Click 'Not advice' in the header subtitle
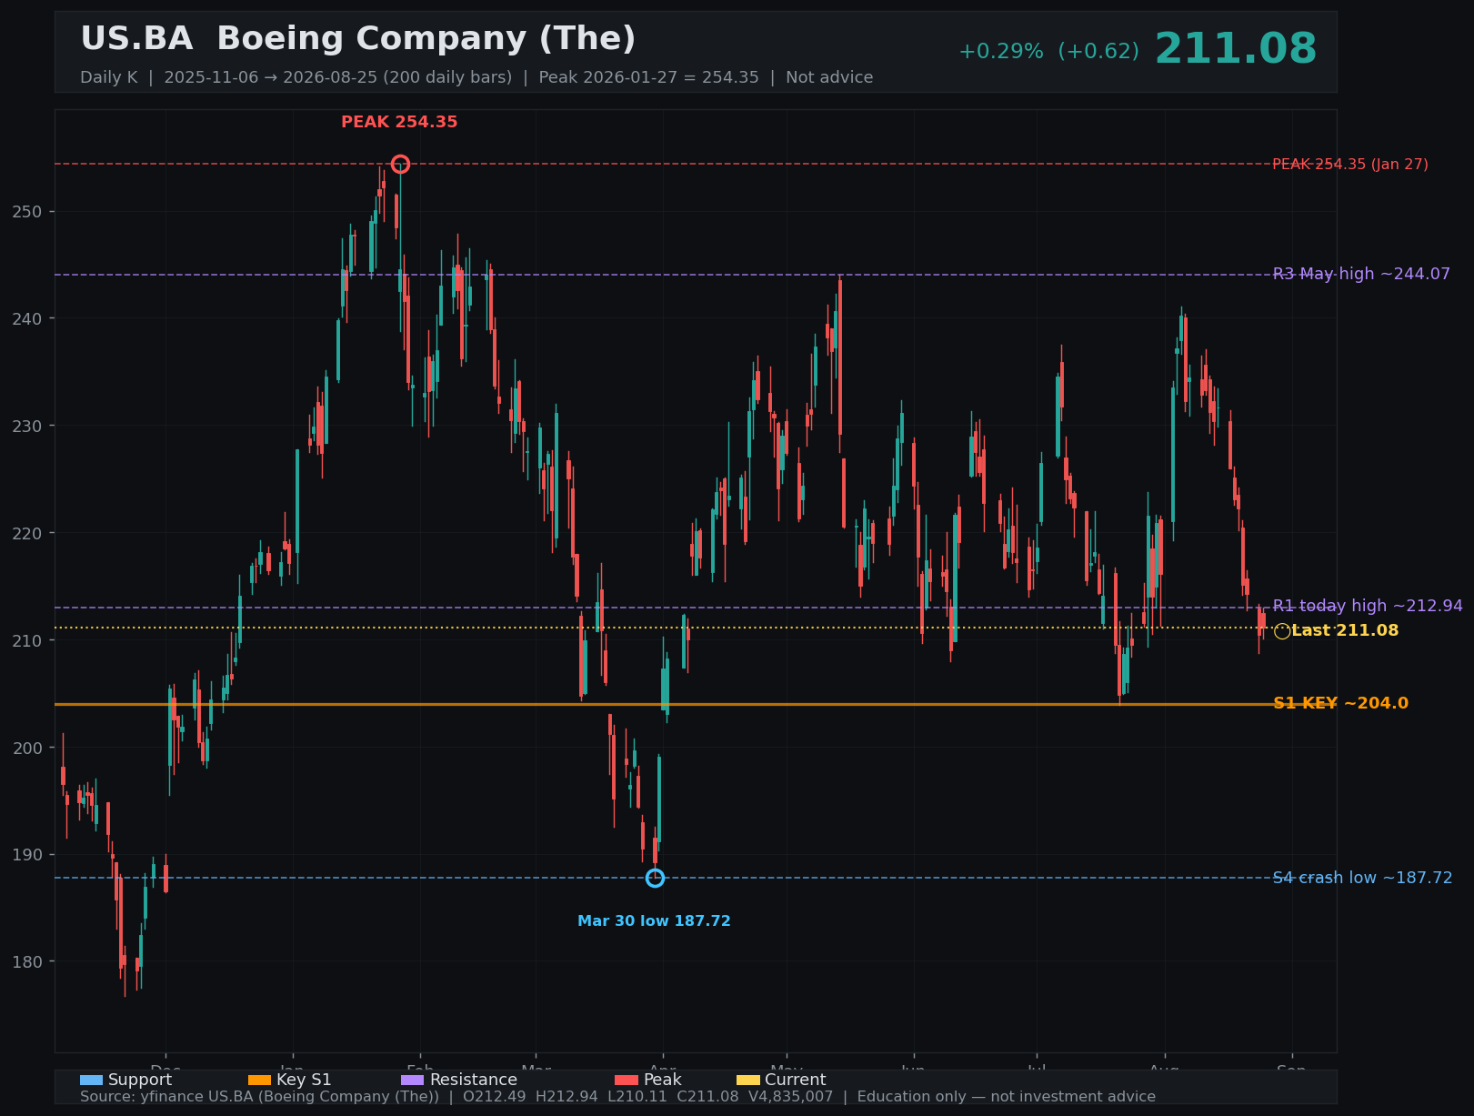Screen dimensions: 1474x1116 click(x=829, y=77)
